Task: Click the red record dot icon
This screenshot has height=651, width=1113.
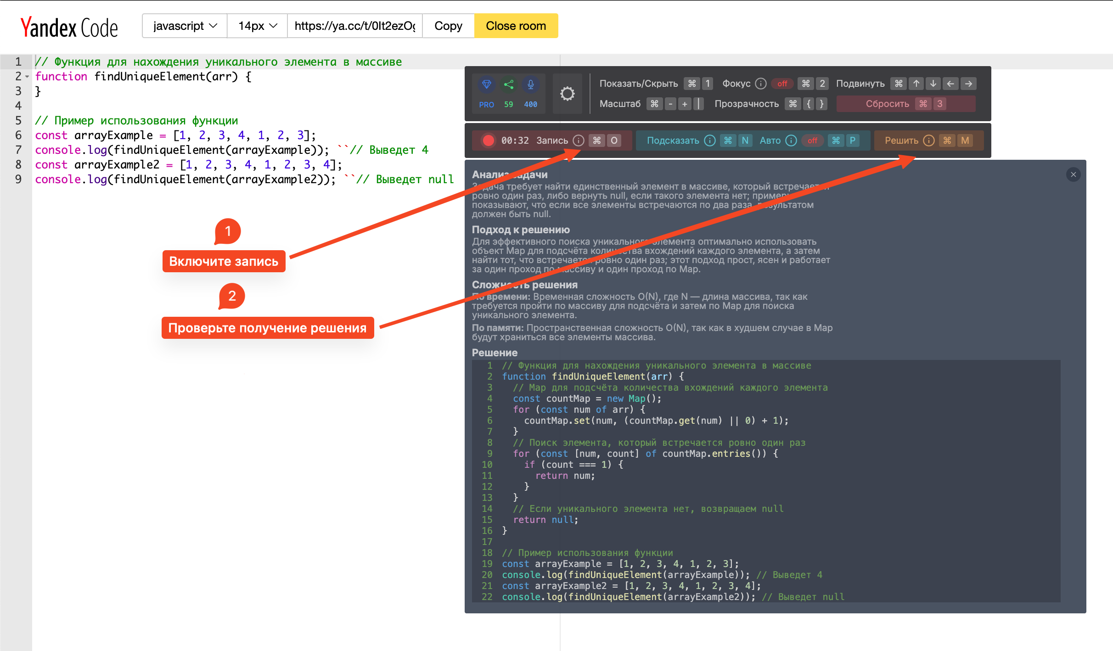Action: click(489, 140)
